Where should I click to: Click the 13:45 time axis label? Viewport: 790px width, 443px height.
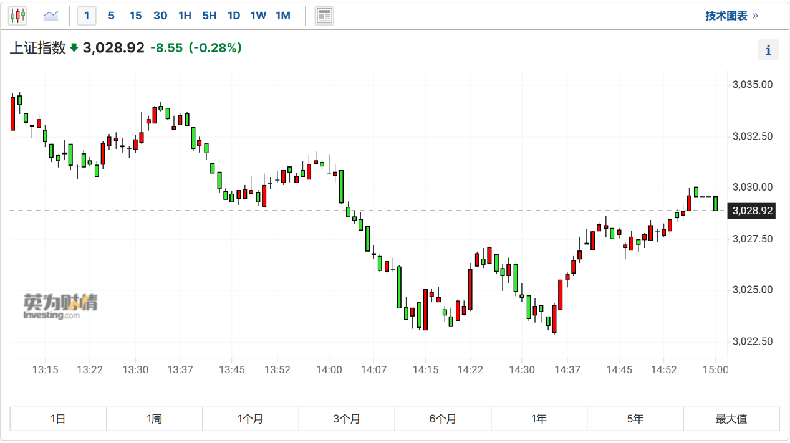tap(231, 369)
